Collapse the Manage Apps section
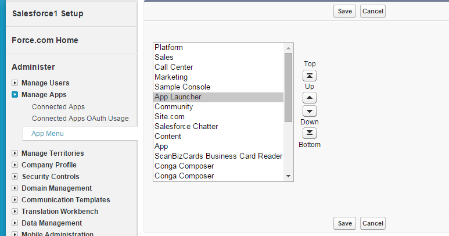 (15, 95)
